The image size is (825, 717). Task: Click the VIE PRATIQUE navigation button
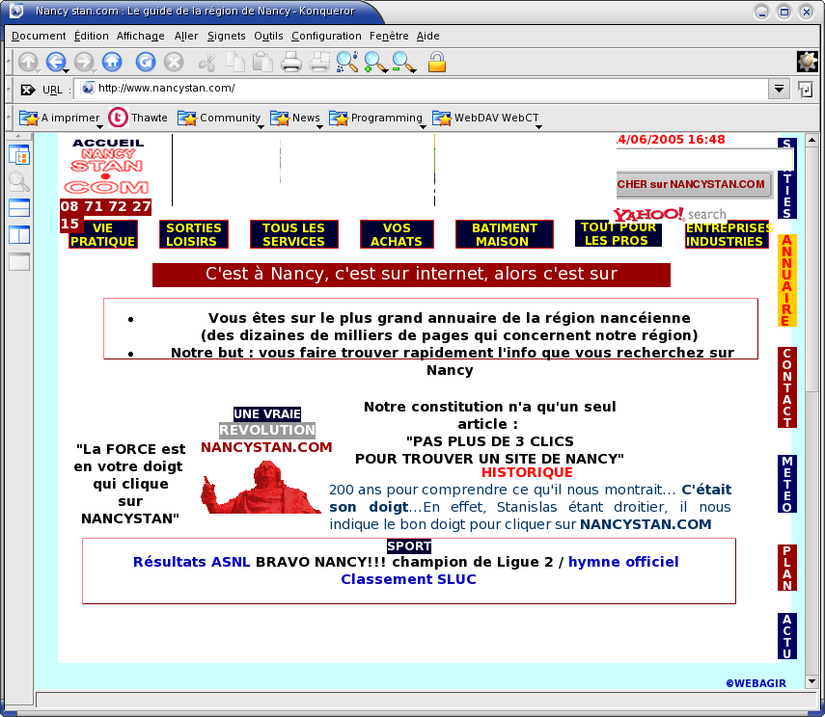(103, 234)
